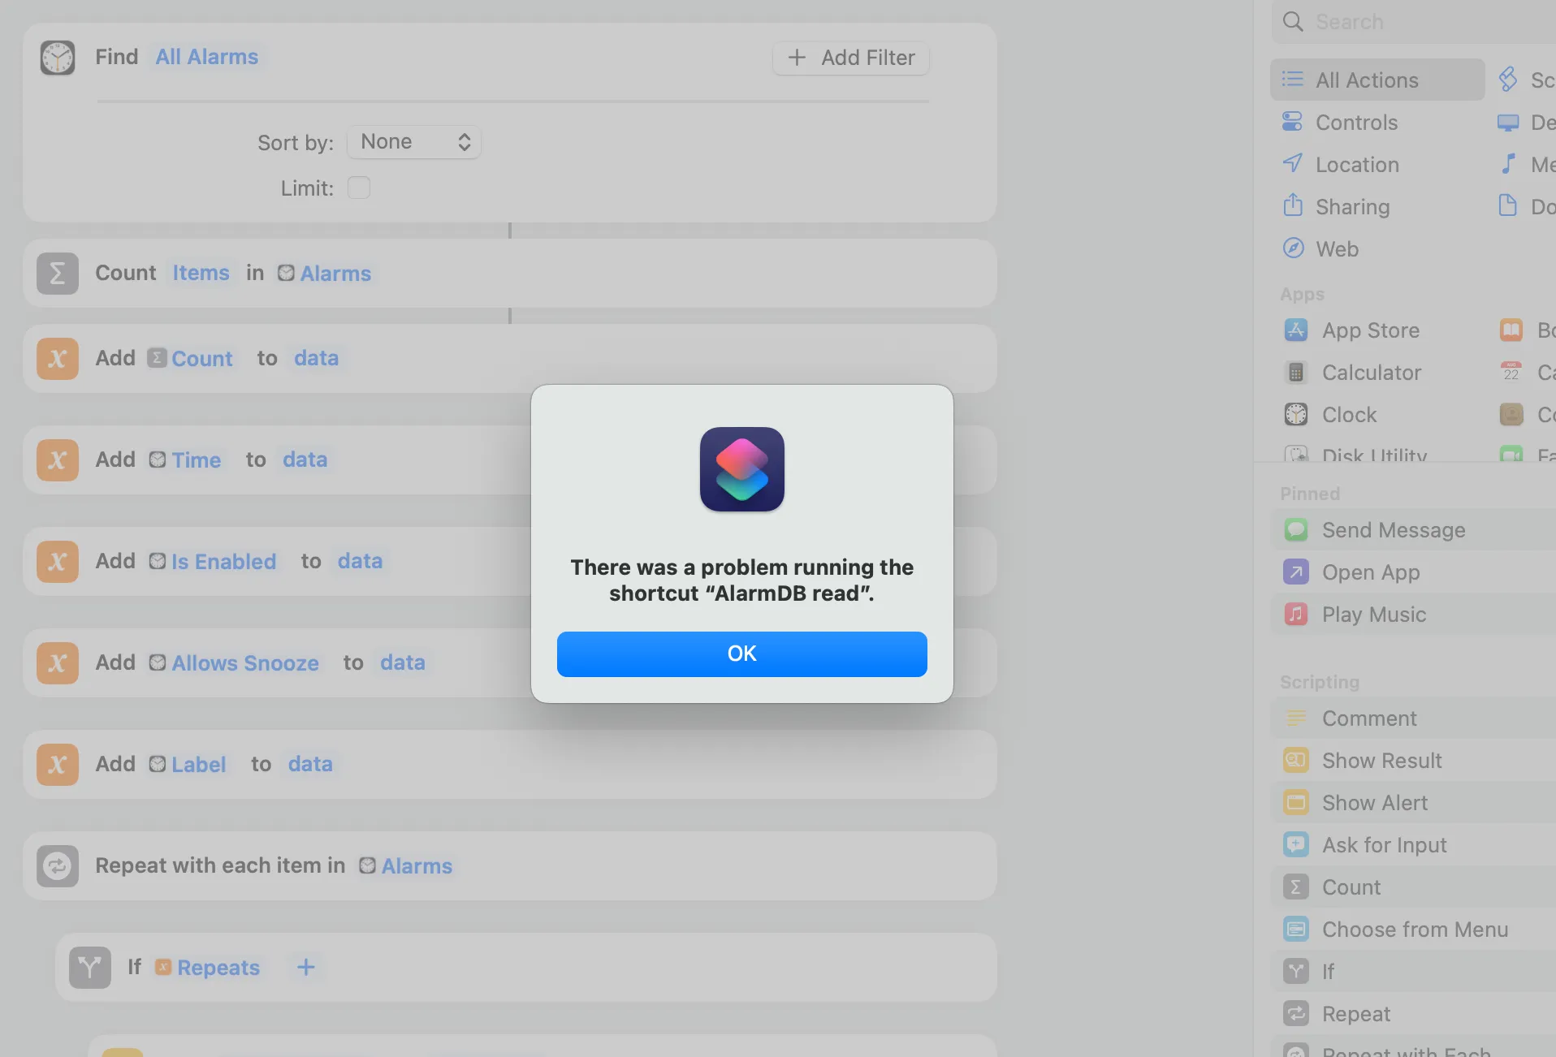Click the Show Alert scripting action
The height and width of the screenshot is (1057, 1556).
pos(1413,803)
